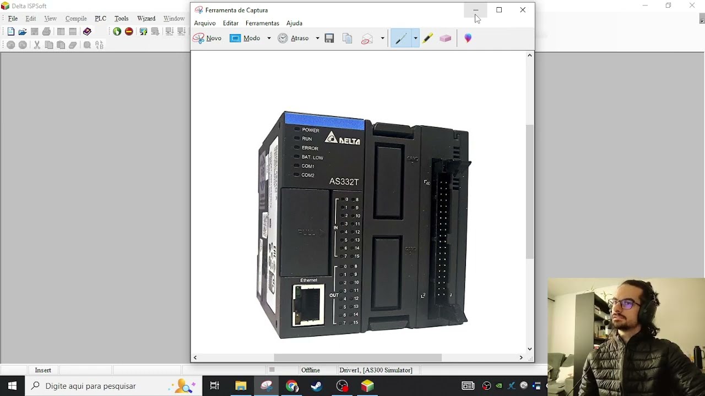The image size is (705, 396).
Task: Click the Offline status bar entry
Action: coord(311,370)
